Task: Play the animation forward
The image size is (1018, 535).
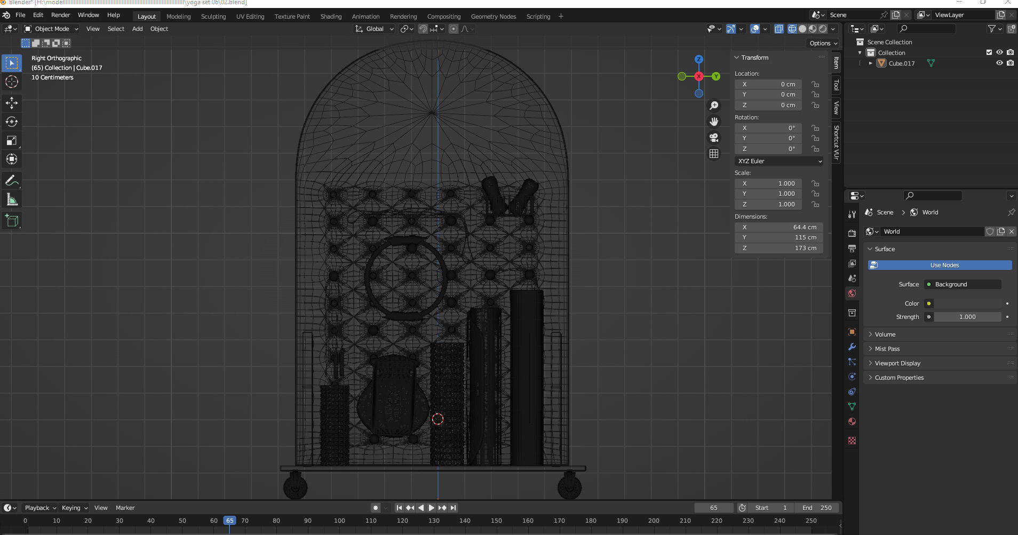Action: pos(431,508)
